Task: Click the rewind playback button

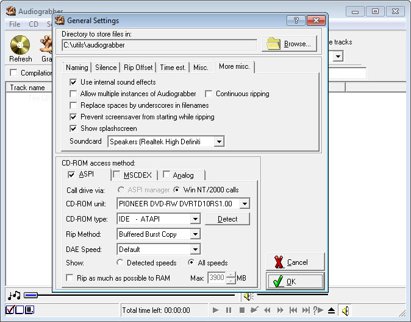Action: point(267,310)
